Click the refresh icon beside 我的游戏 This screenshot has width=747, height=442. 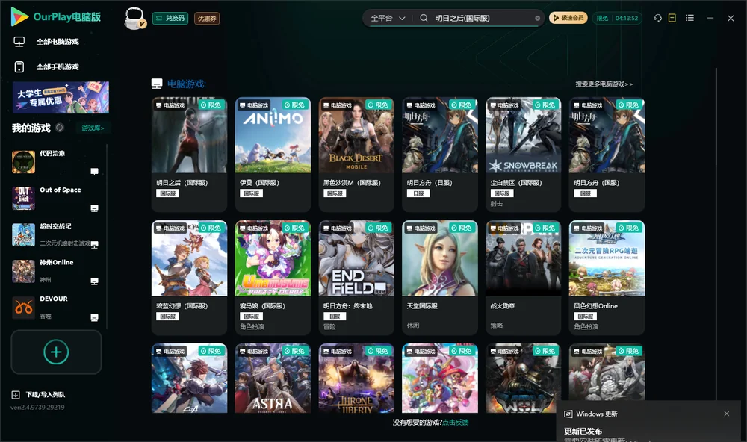(x=60, y=128)
